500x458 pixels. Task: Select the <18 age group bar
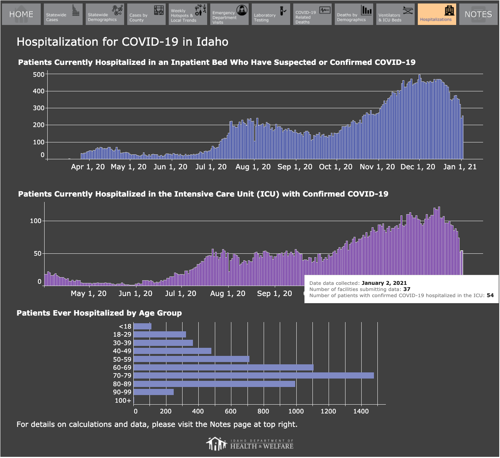point(143,326)
